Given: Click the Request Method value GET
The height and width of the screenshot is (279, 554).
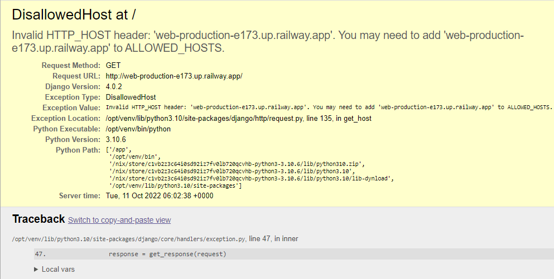Looking at the screenshot, I should [x=113, y=65].
